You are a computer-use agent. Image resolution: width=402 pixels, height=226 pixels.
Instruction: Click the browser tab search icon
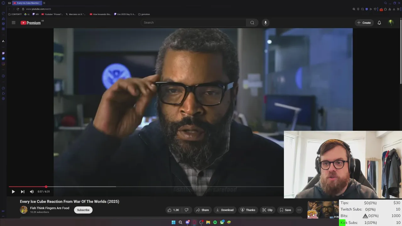[385, 3]
